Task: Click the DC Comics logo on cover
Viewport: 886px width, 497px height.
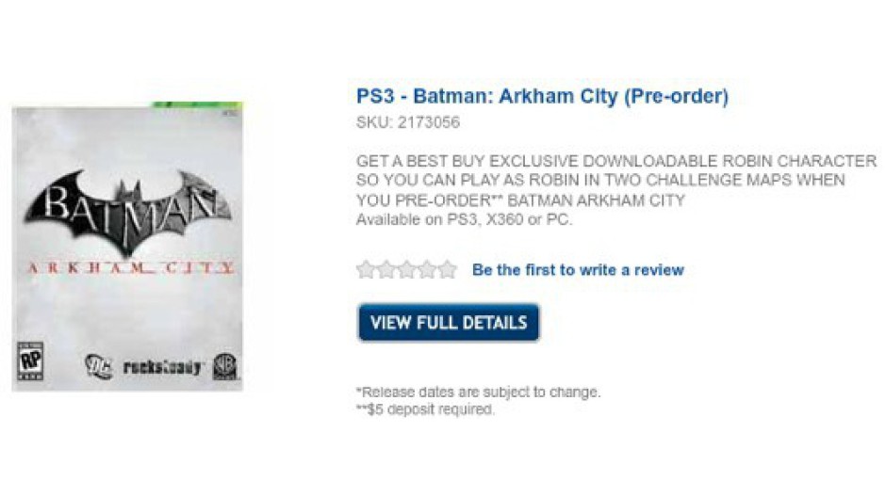Action: coord(98,366)
